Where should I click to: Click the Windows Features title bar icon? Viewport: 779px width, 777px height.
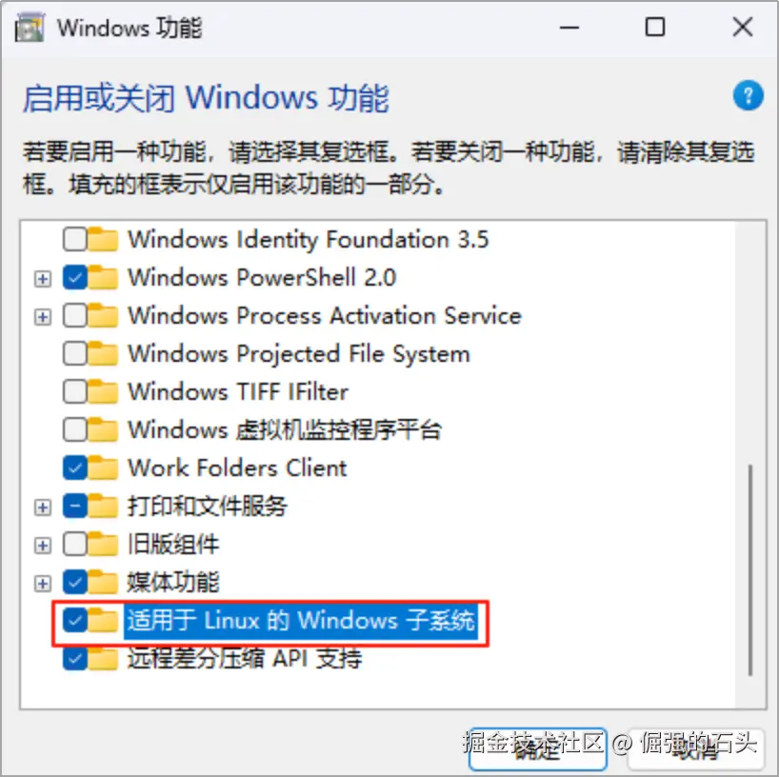tap(30, 28)
